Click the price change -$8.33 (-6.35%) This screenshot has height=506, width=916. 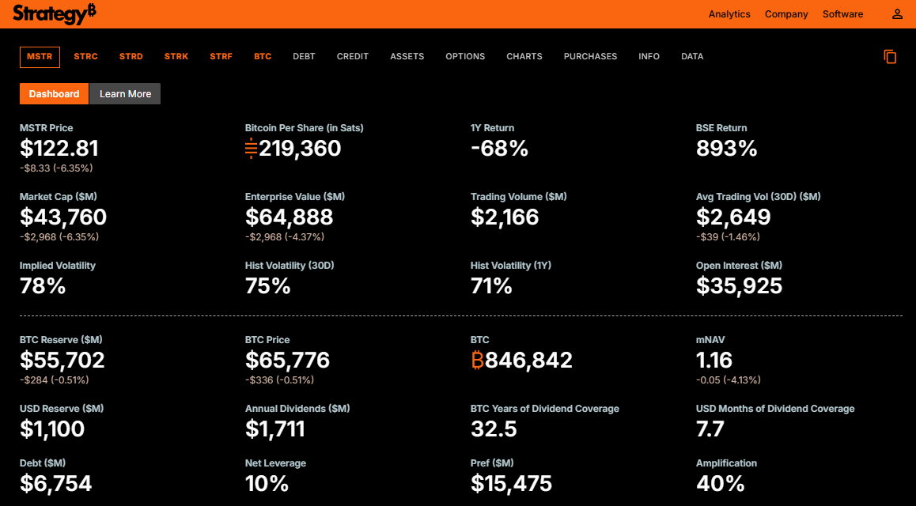[56, 168]
